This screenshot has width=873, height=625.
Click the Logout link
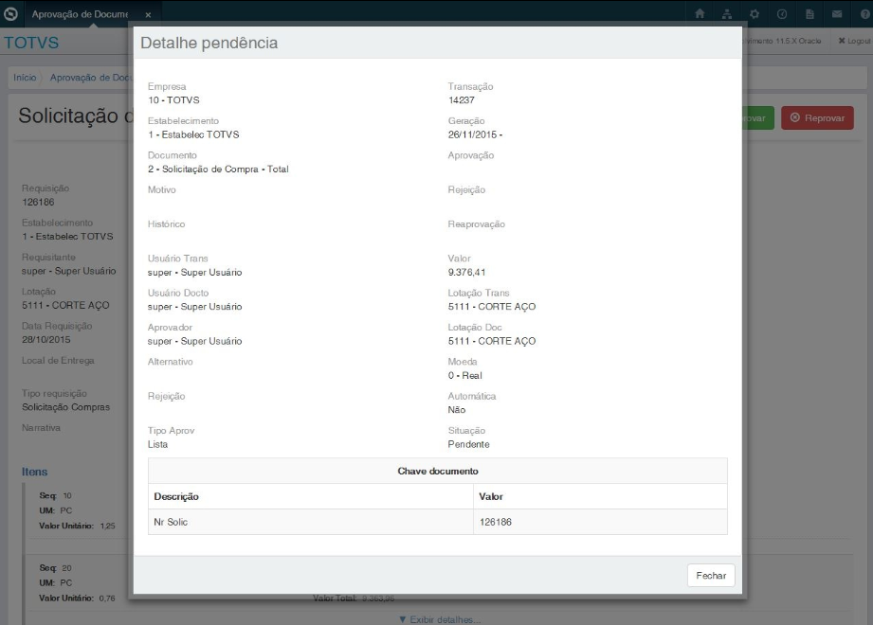click(854, 41)
